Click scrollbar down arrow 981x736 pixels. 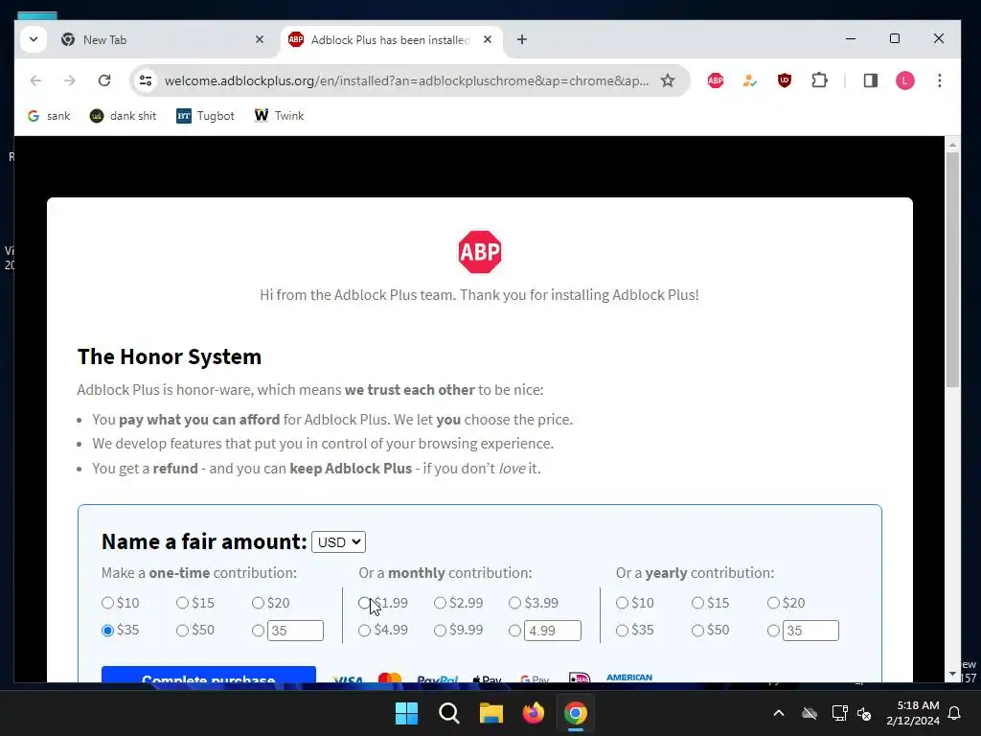[952, 674]
